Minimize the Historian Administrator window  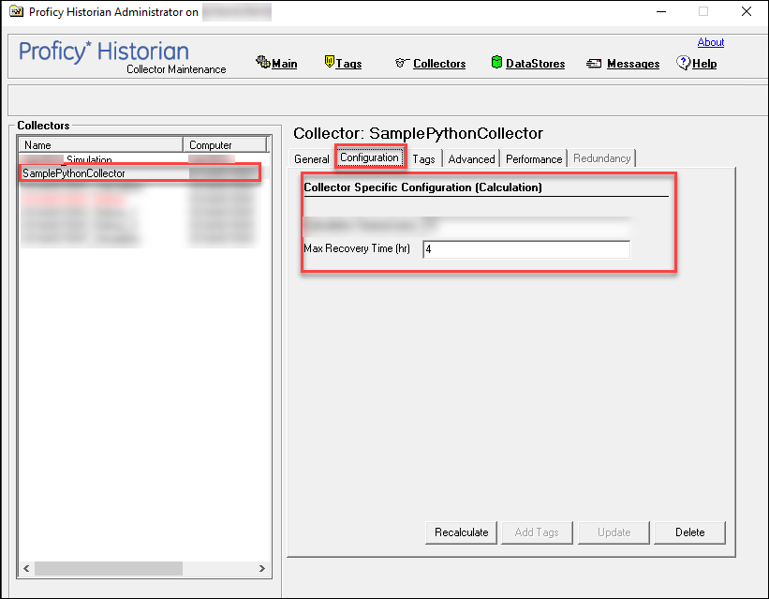coord(661,12)
